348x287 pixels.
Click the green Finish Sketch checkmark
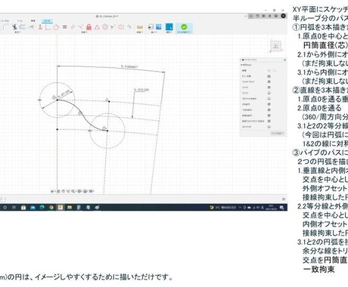[184, 26]
